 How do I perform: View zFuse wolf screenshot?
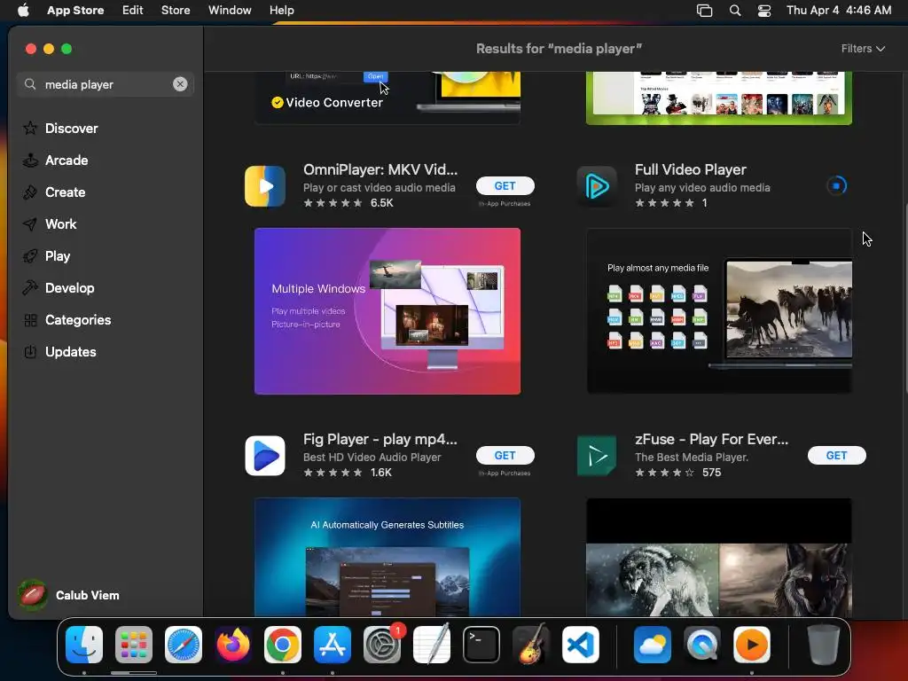[719, 557]
